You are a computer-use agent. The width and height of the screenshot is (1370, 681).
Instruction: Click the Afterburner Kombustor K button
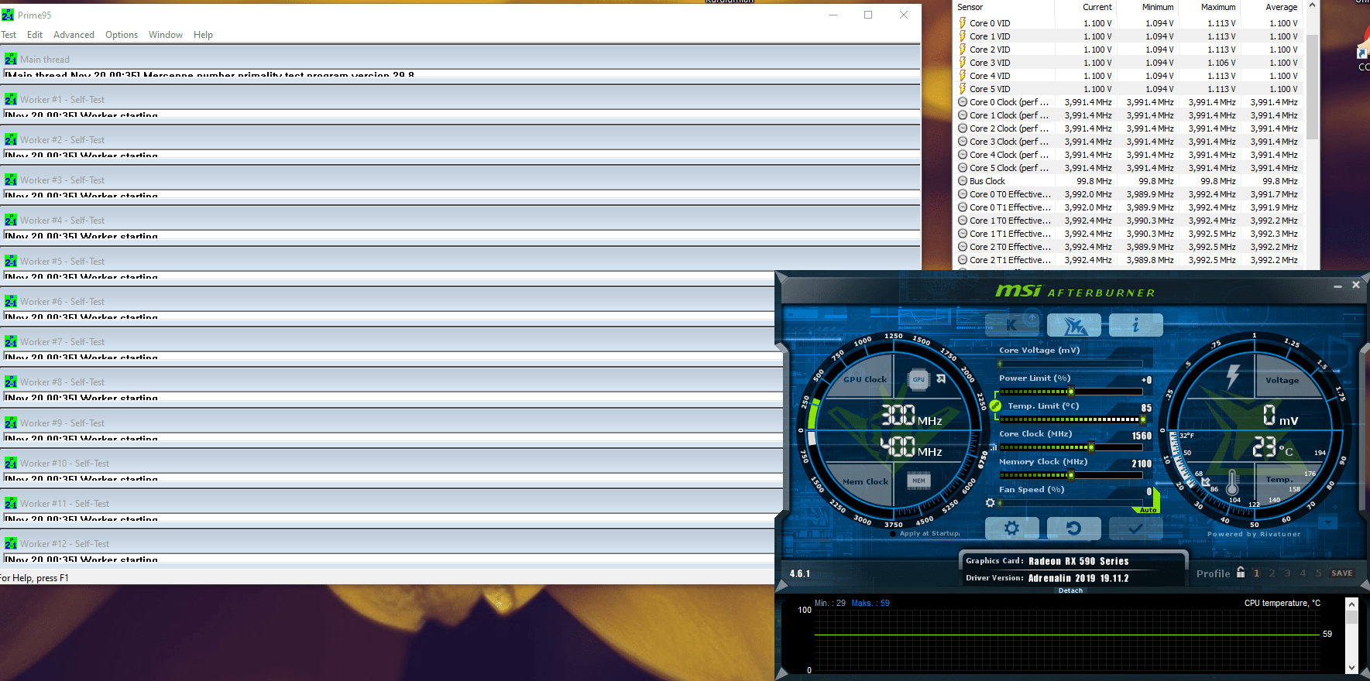1011,325
